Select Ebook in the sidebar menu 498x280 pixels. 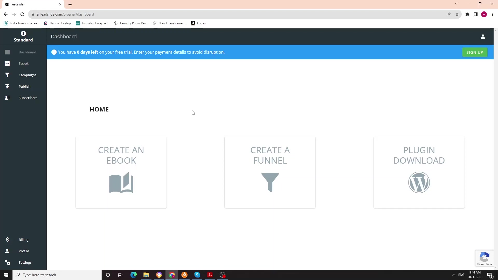coord(23,64)
